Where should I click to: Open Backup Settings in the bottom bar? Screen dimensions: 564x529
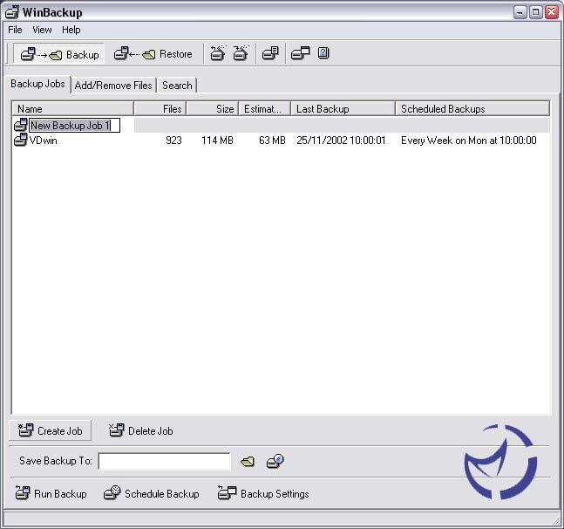point(263,493)
